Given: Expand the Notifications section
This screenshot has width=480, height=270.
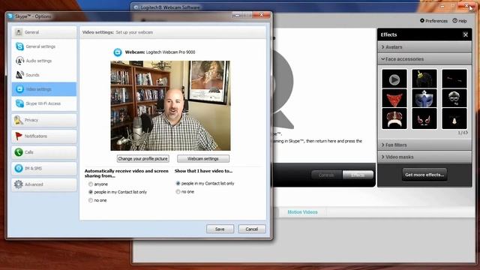Looking at the screenshot, I should pyautogui.click(x=44, y=136).
